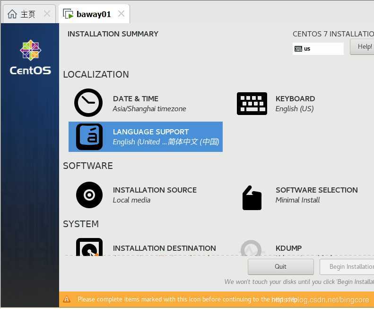Open SOFTWARE SELECTION label
This screenshot has height=309, width=374.
(316, 190)
